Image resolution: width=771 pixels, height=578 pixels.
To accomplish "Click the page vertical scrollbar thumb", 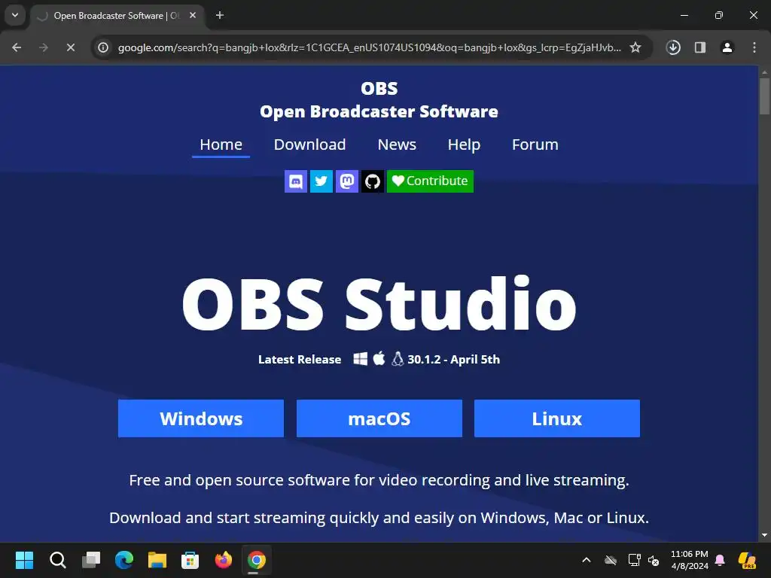I will (x=764, y=96).
